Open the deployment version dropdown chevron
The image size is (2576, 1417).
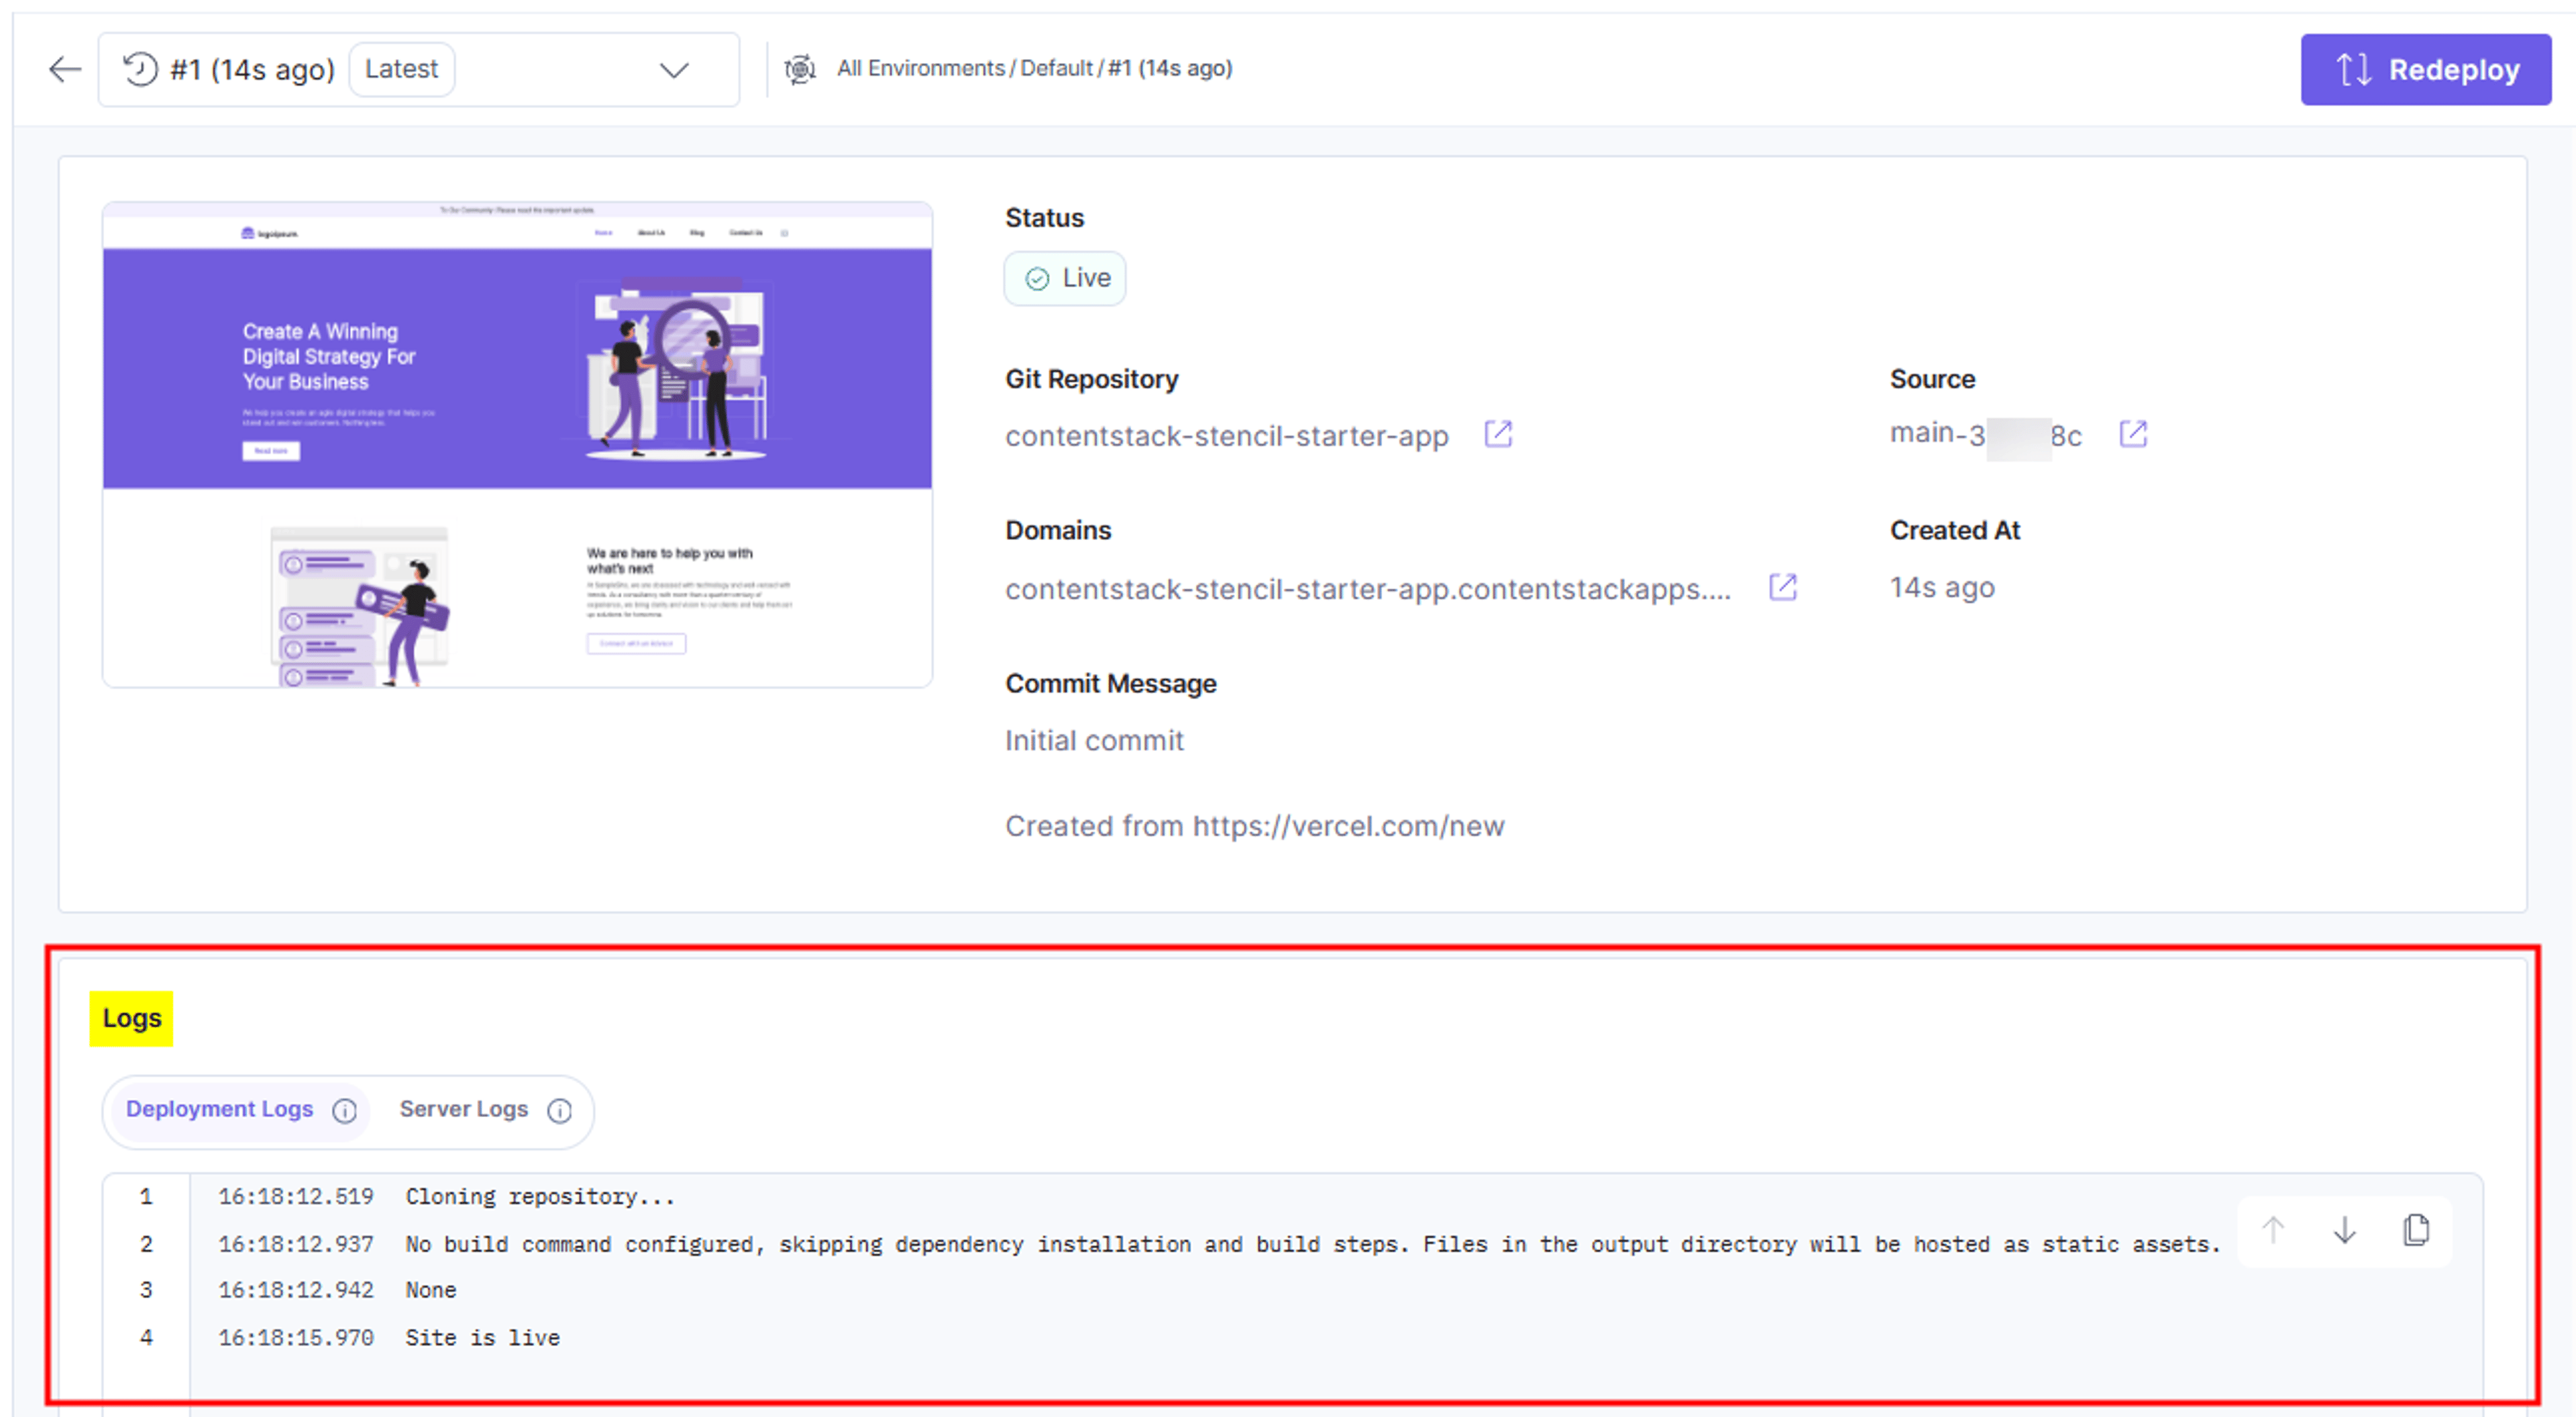[x=674, y=70]
